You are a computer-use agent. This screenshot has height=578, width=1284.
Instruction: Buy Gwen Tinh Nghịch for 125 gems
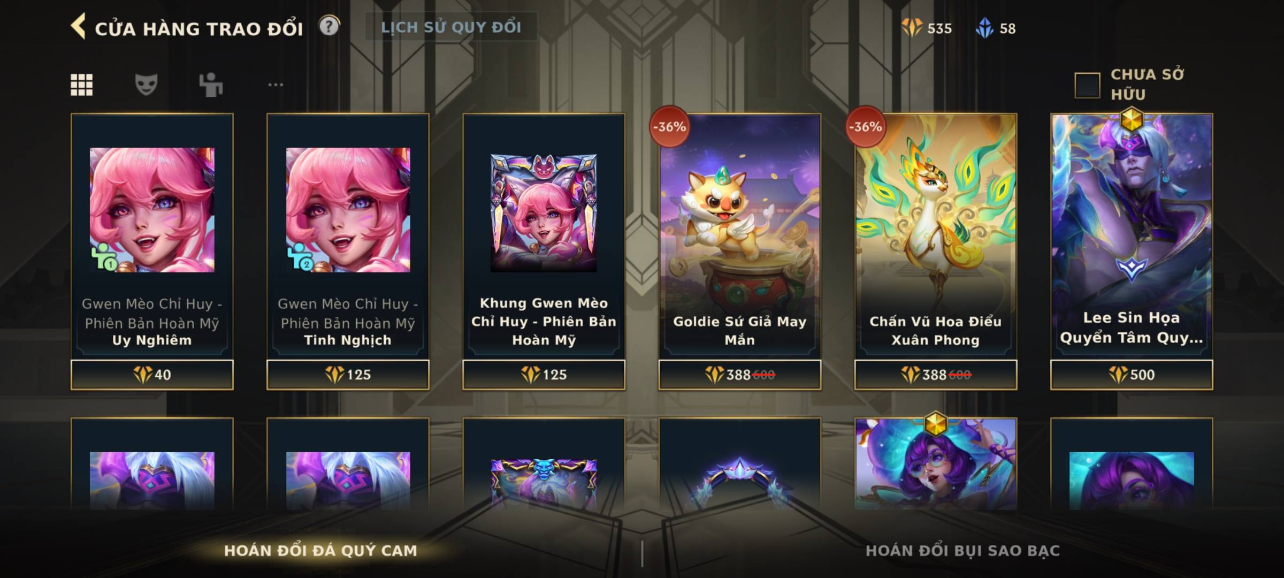click(348, 375)
